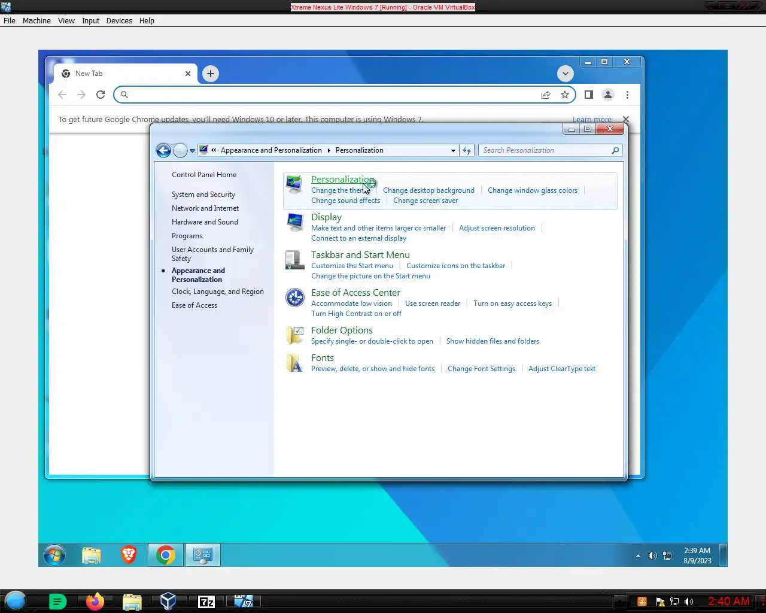Click Change desktop background link

(428, 190)
